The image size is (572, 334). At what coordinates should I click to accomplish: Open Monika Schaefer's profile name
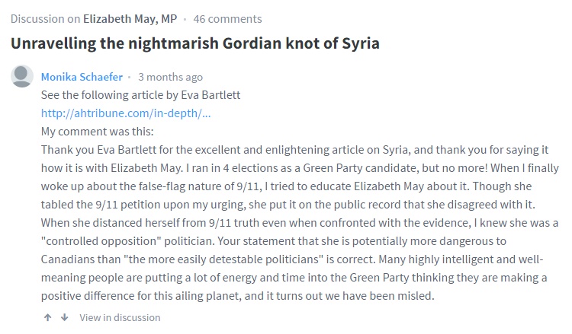82,77
